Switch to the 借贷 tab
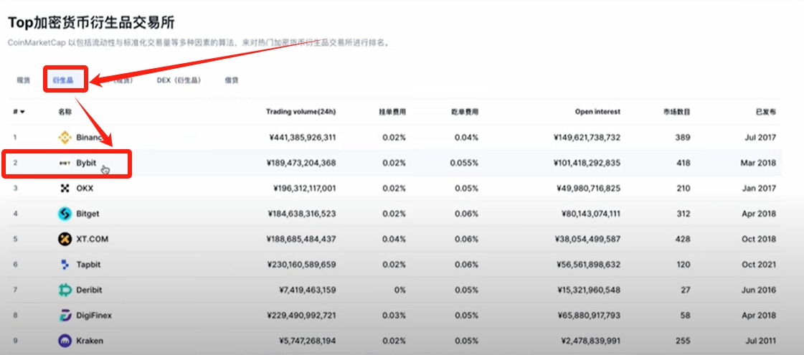The image size is (804, 355). pyautogui.click(x=231, y=80)
